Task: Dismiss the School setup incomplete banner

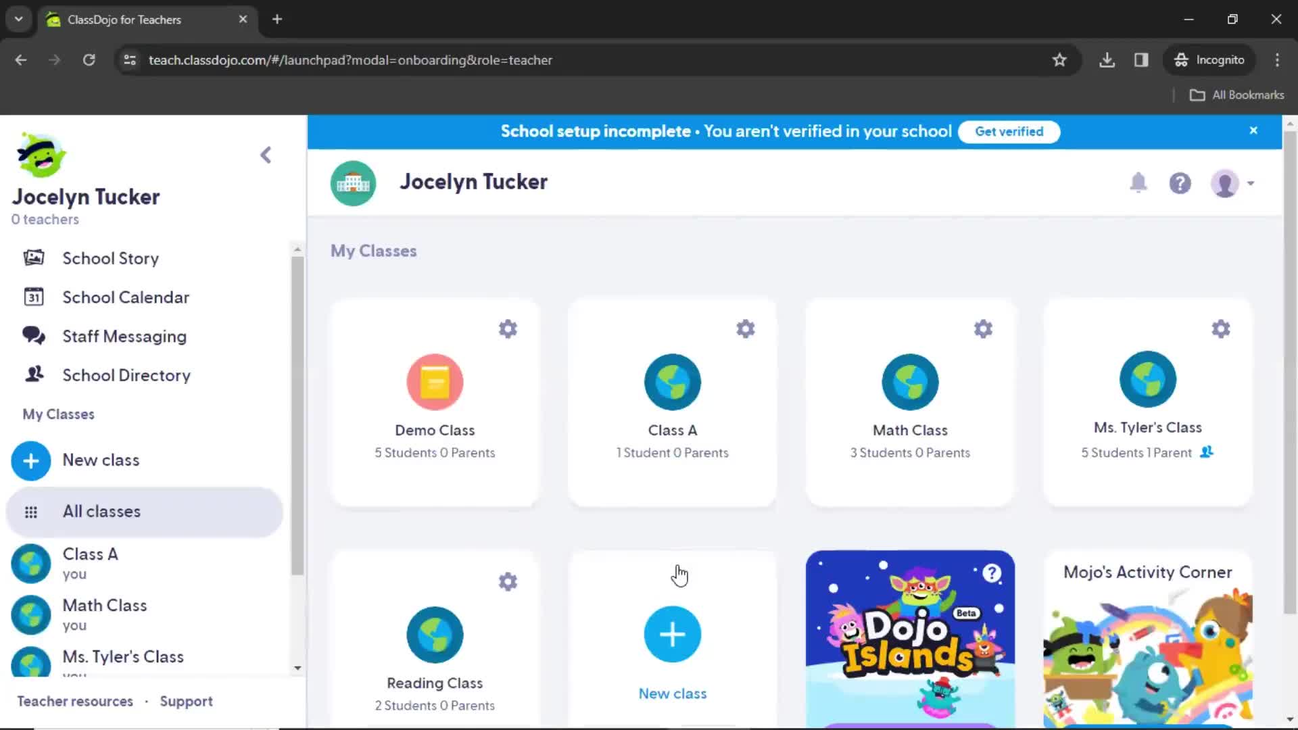Action: click(x=1253, y=130)
